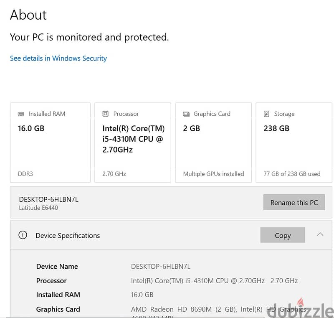Click the Latitude E6440 model text
The image size is (334, 318).
[38, 208]
